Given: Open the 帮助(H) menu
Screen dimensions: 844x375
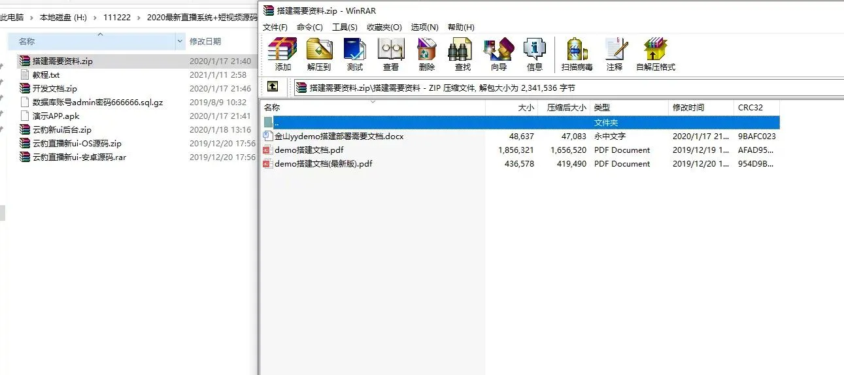Looking at the screenshot, I should (x=461, y=27).
